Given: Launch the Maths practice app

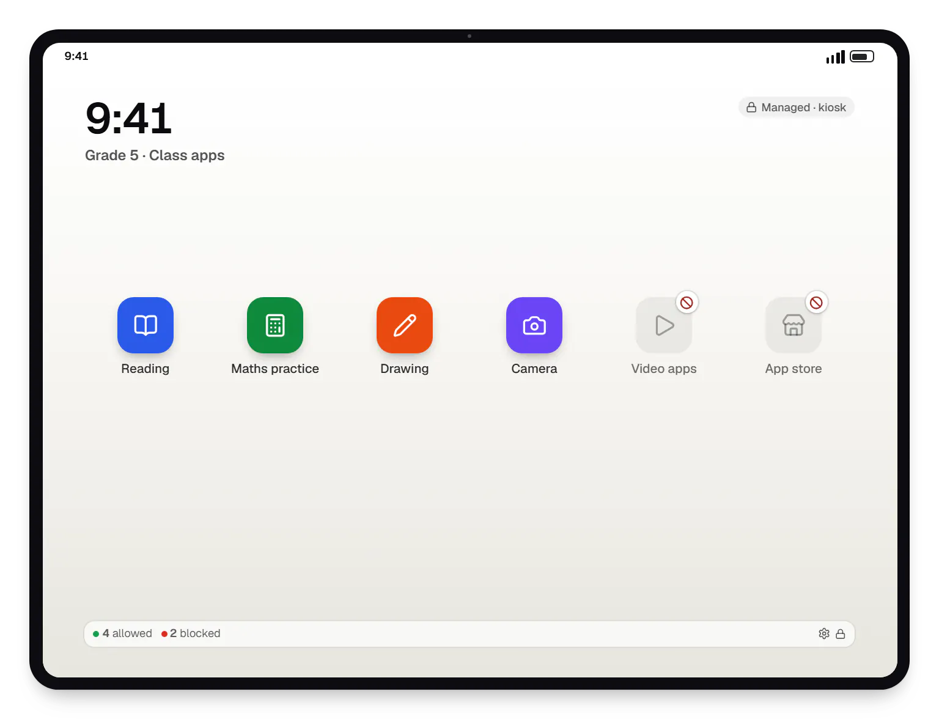Looking at the screenshot, I should pyautogui.click(x=275, y=325).
